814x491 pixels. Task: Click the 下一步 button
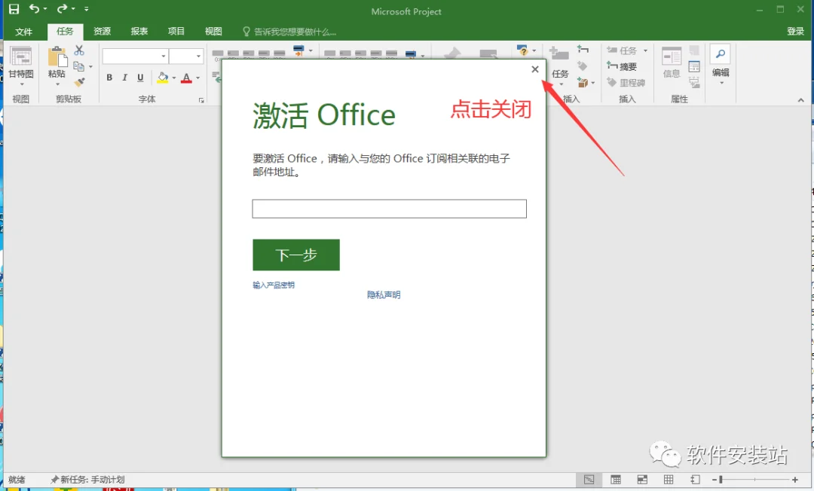click(296, 255)
